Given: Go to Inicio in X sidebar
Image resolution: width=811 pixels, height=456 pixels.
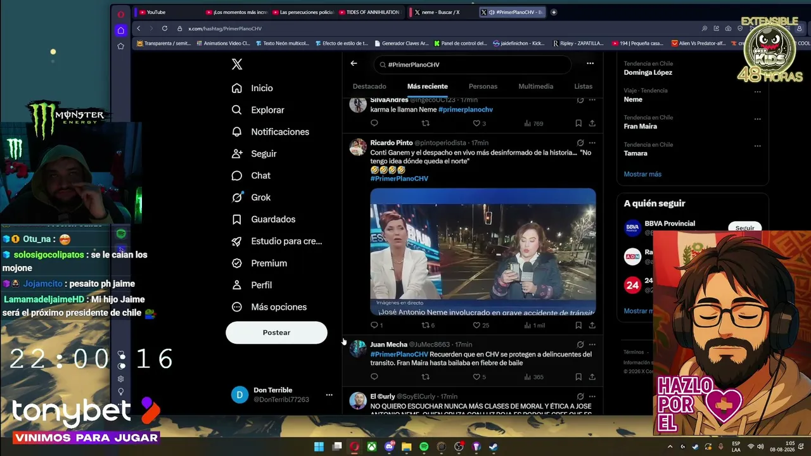Looking at the screenshot, I should pos(252,88).
